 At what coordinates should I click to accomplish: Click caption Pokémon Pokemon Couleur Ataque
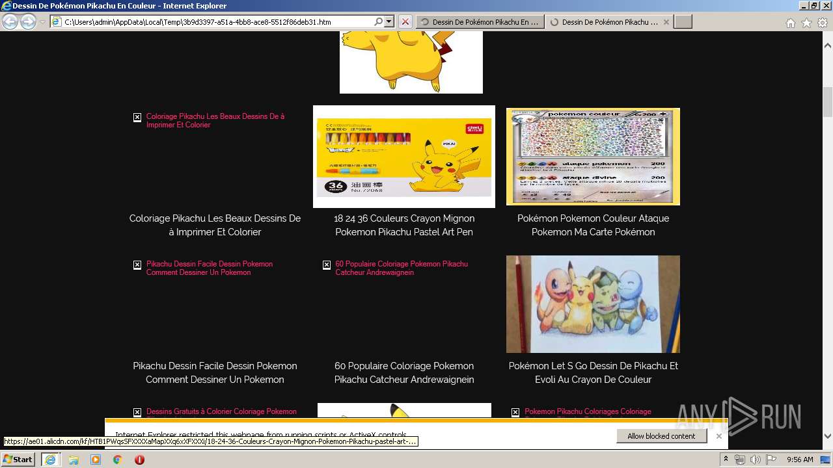pyautogui.click(x=593, y=225)
